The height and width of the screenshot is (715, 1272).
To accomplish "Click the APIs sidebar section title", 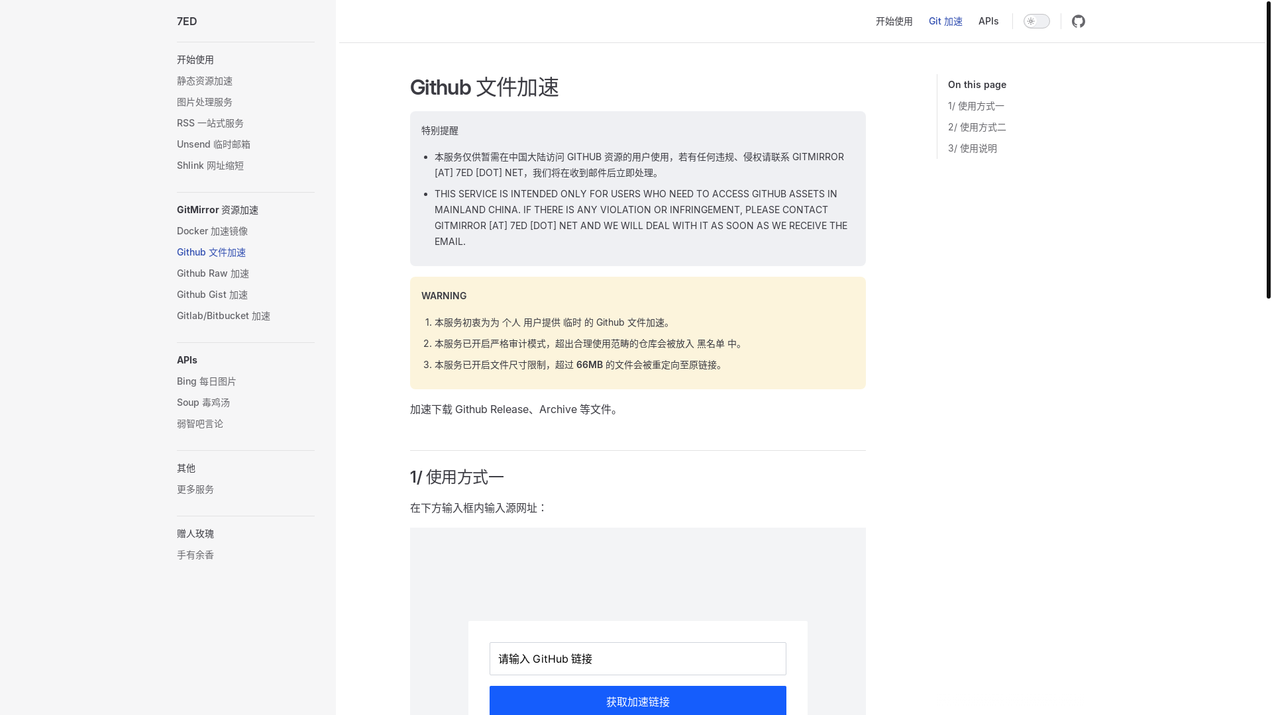I will (187, 360).
